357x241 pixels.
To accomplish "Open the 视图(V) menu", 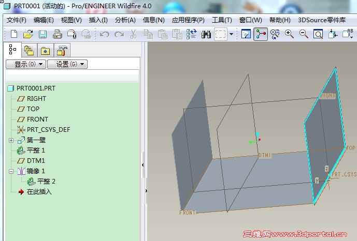I will (x=72, y=20).
